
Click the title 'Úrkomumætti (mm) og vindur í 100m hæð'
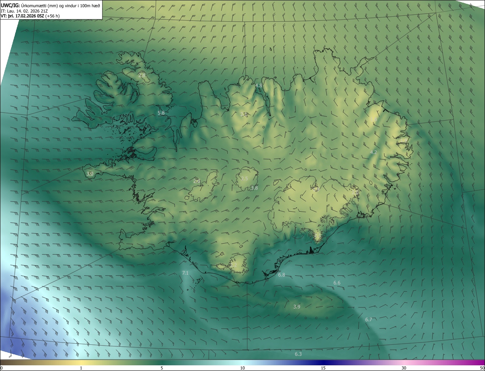(60, 5)
